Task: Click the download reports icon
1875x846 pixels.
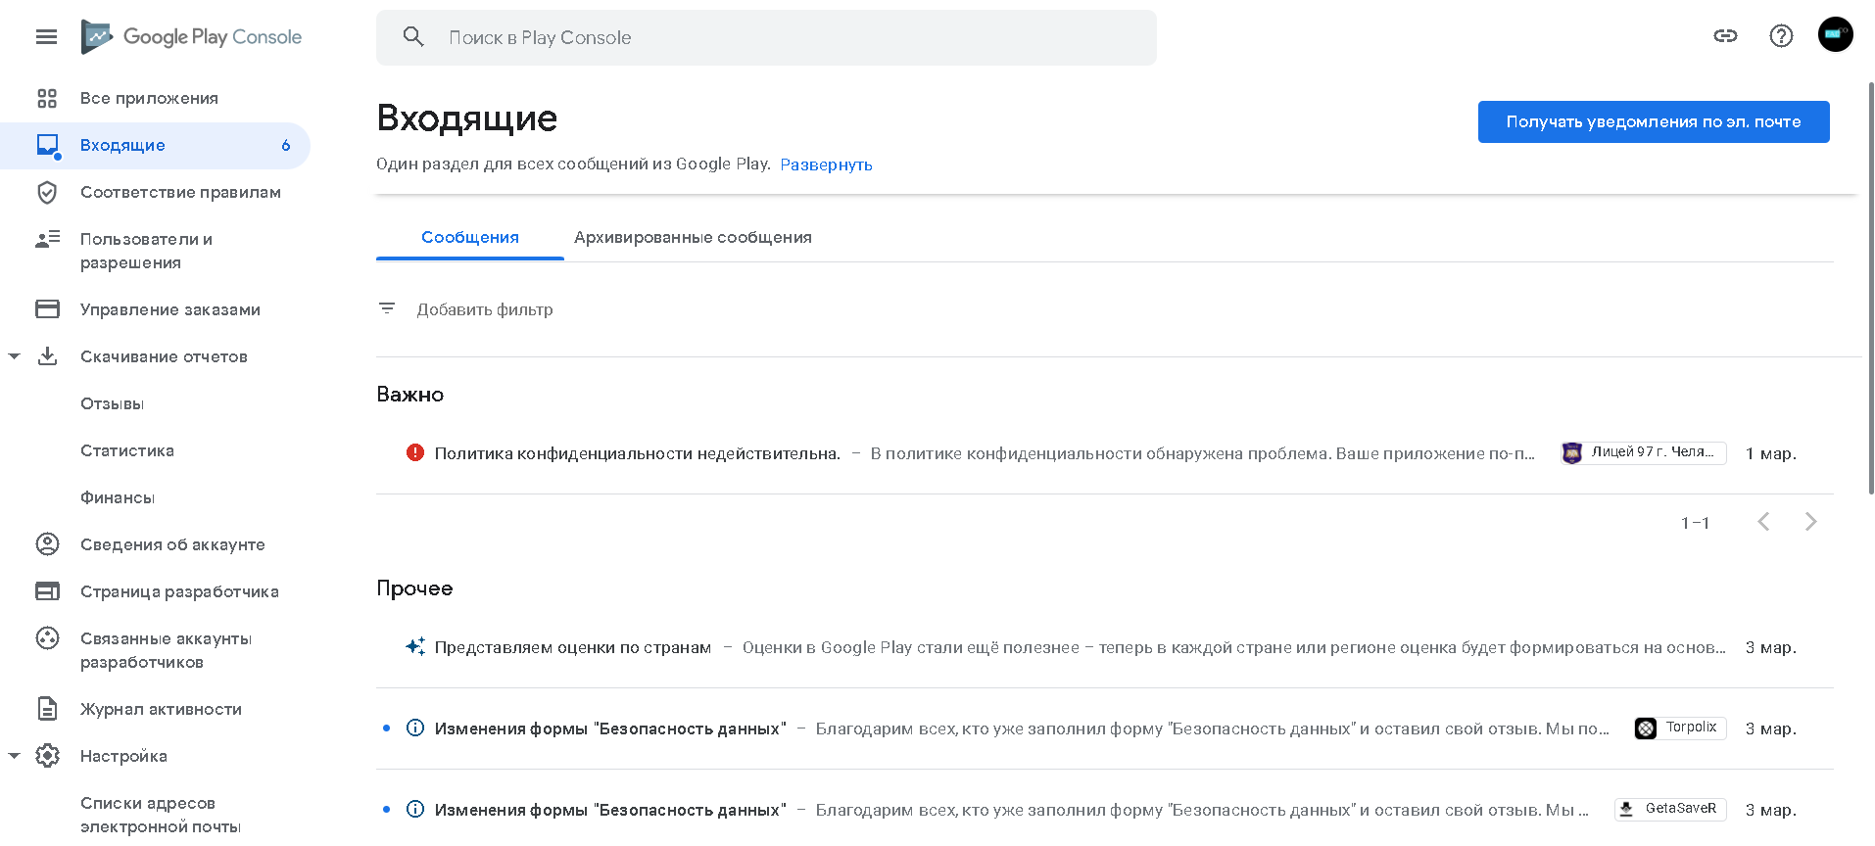Action: (47, 356)
